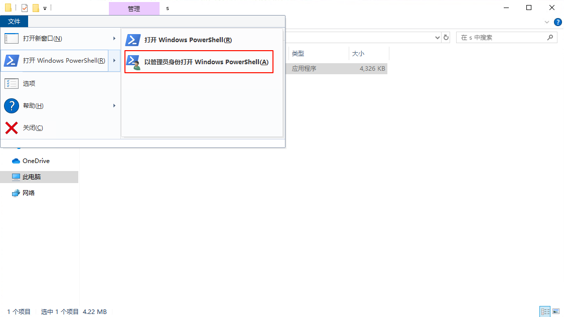This screenshot has height=317, width=564.
Task: Switch to the large icons view
Action: [556, 311]
